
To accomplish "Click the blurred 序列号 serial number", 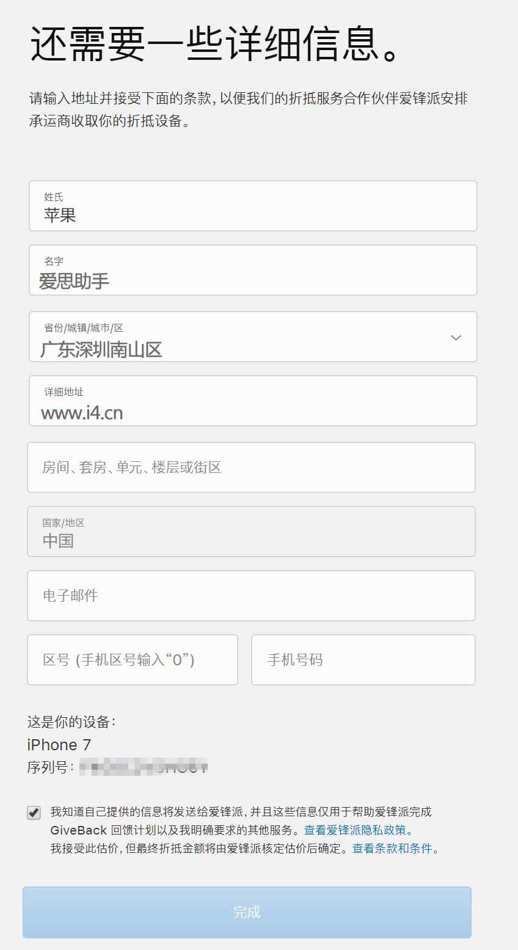I will coord(144,767).
